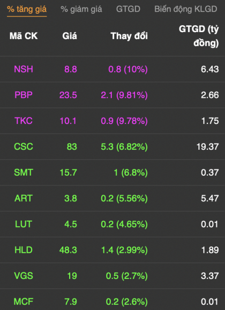Screen dimensions: 225x310
Task: Click the LUT stock symbol
Action: [24, 224]
